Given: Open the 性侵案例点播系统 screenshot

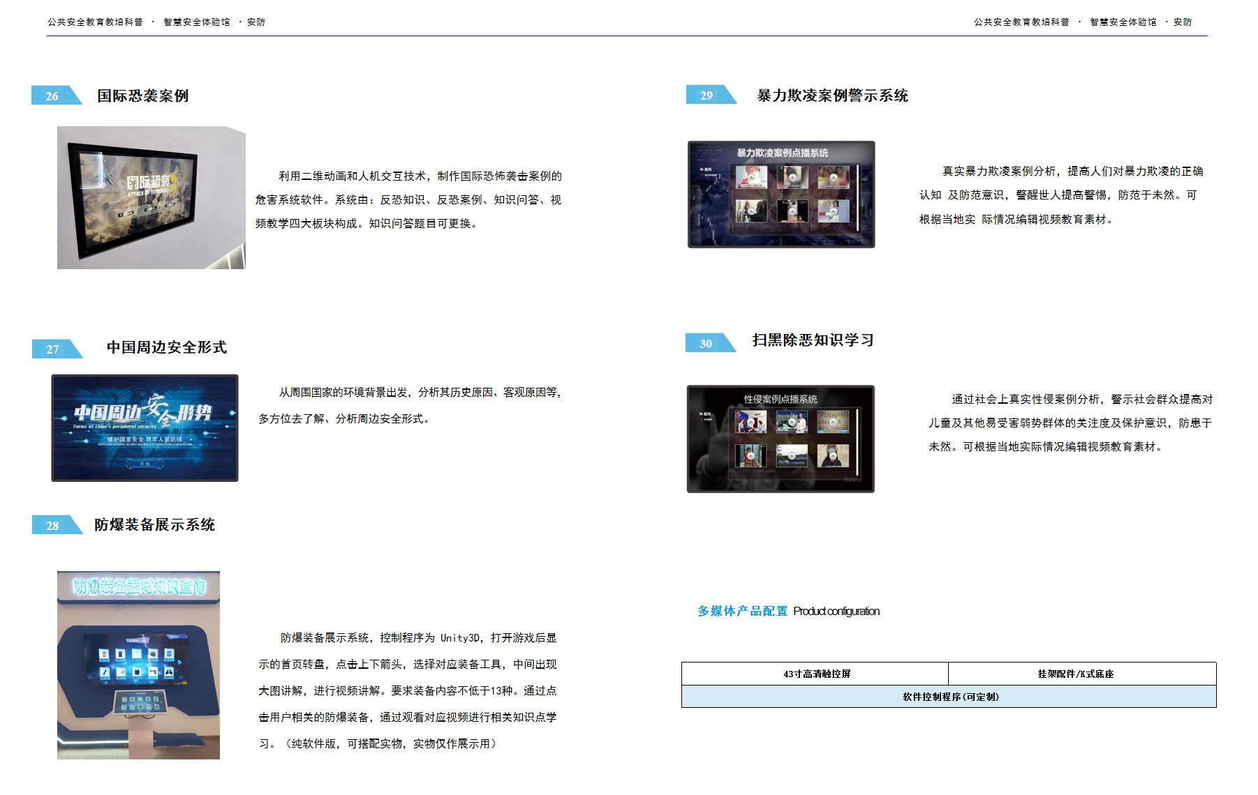Looking at the screenshot, I should pos(780,439).
